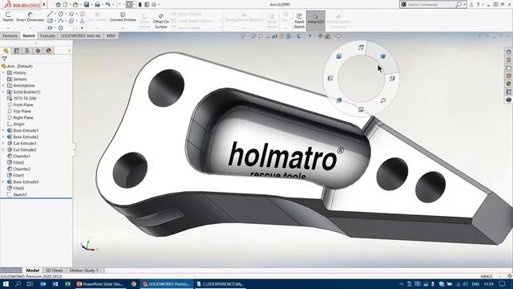This screenshot has width=513, height=289.
Task: Activate the Smart Dimension tool
Action: 30,17
